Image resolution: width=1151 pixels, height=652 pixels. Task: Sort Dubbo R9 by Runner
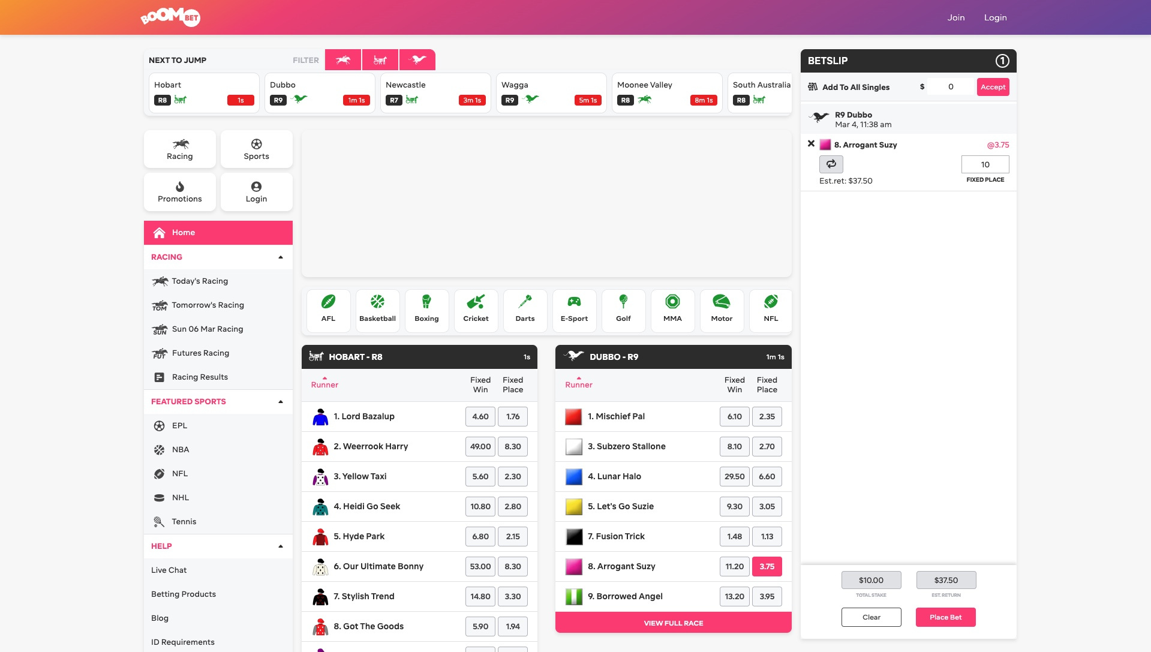coord(579,384)
